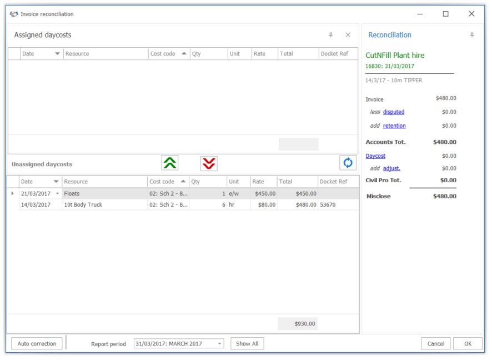Click Docket Ref header in Assigned daycosts grid
492x360 pixels.
[338, 54]
